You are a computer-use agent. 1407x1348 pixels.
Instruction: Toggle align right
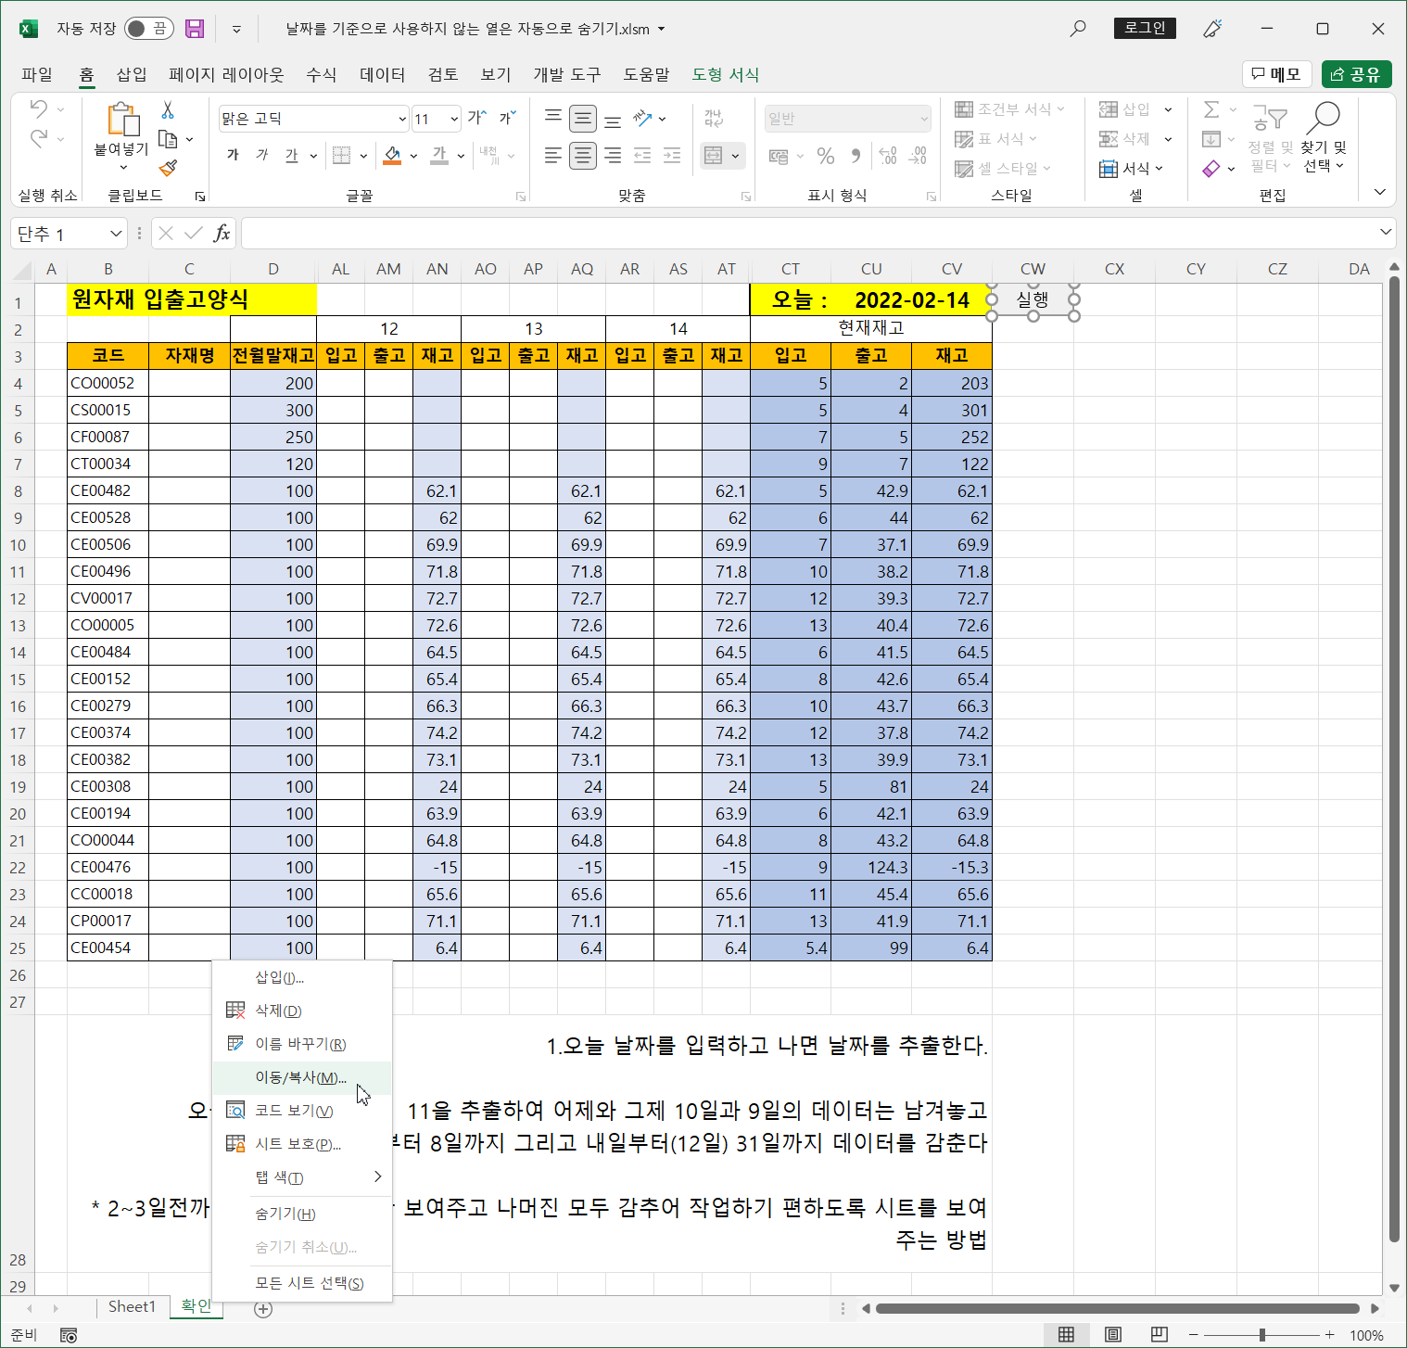coord(613,155)
